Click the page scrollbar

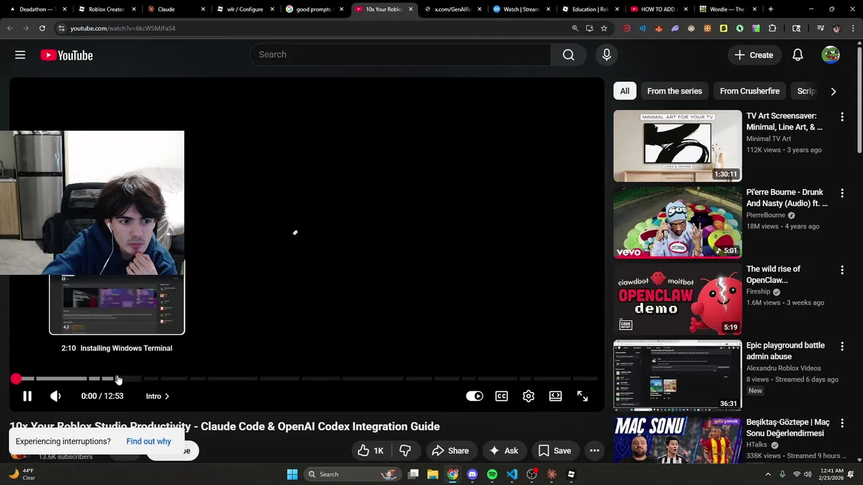859,101
